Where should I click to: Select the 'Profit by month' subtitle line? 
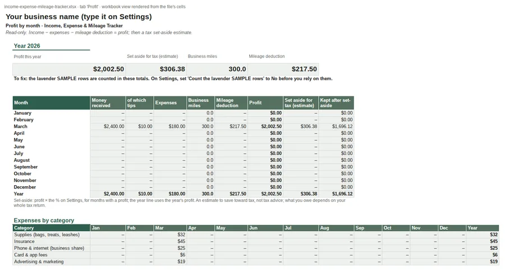click(64, 26)
